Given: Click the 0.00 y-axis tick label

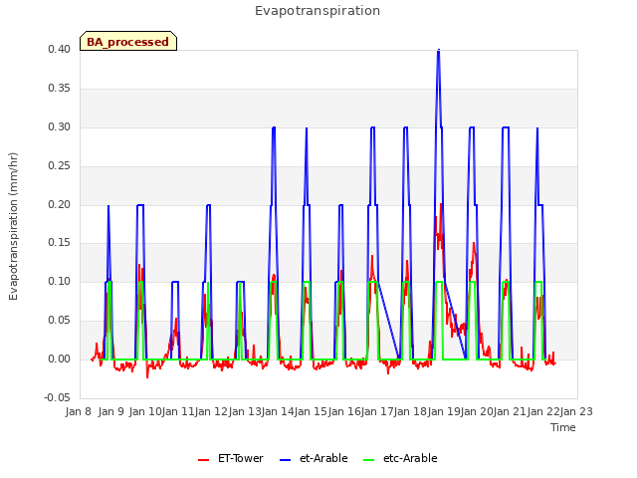Looking at the screenshot, I should [60, 358].
